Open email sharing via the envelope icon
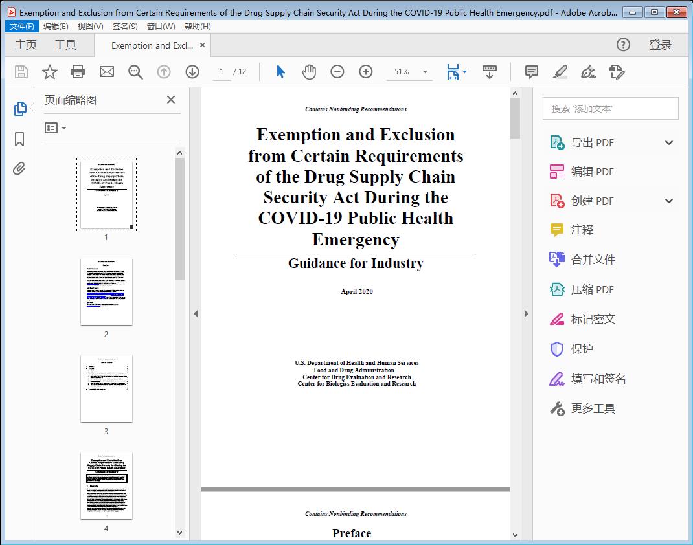 [106, 72]
